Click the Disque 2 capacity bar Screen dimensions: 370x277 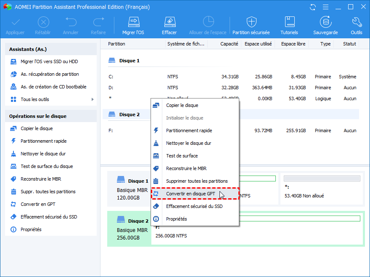coord(299,218)
